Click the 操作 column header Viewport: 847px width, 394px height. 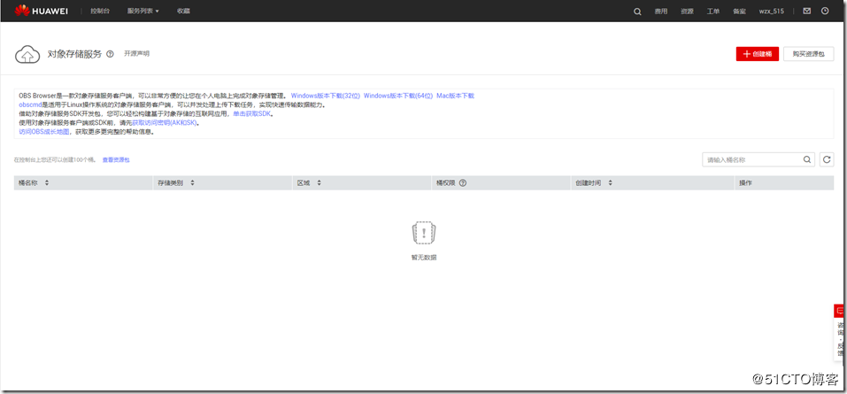[x=745, y=182]
